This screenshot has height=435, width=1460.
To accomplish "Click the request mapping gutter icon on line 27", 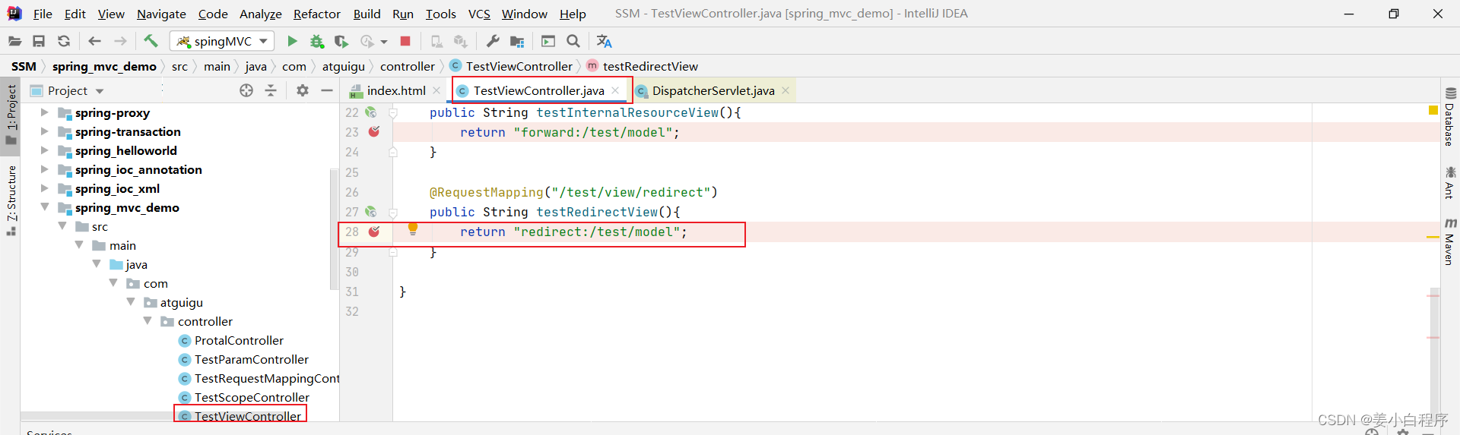I will (370, 212).
